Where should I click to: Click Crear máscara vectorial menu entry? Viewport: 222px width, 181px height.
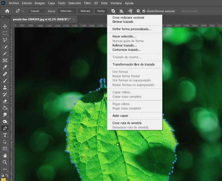pos(128,17)
